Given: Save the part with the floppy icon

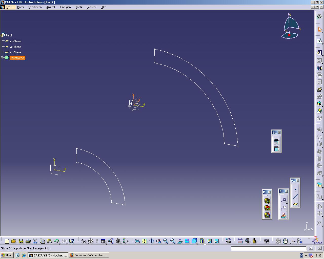Looking at the screenshot, I should tap(21, 241).
